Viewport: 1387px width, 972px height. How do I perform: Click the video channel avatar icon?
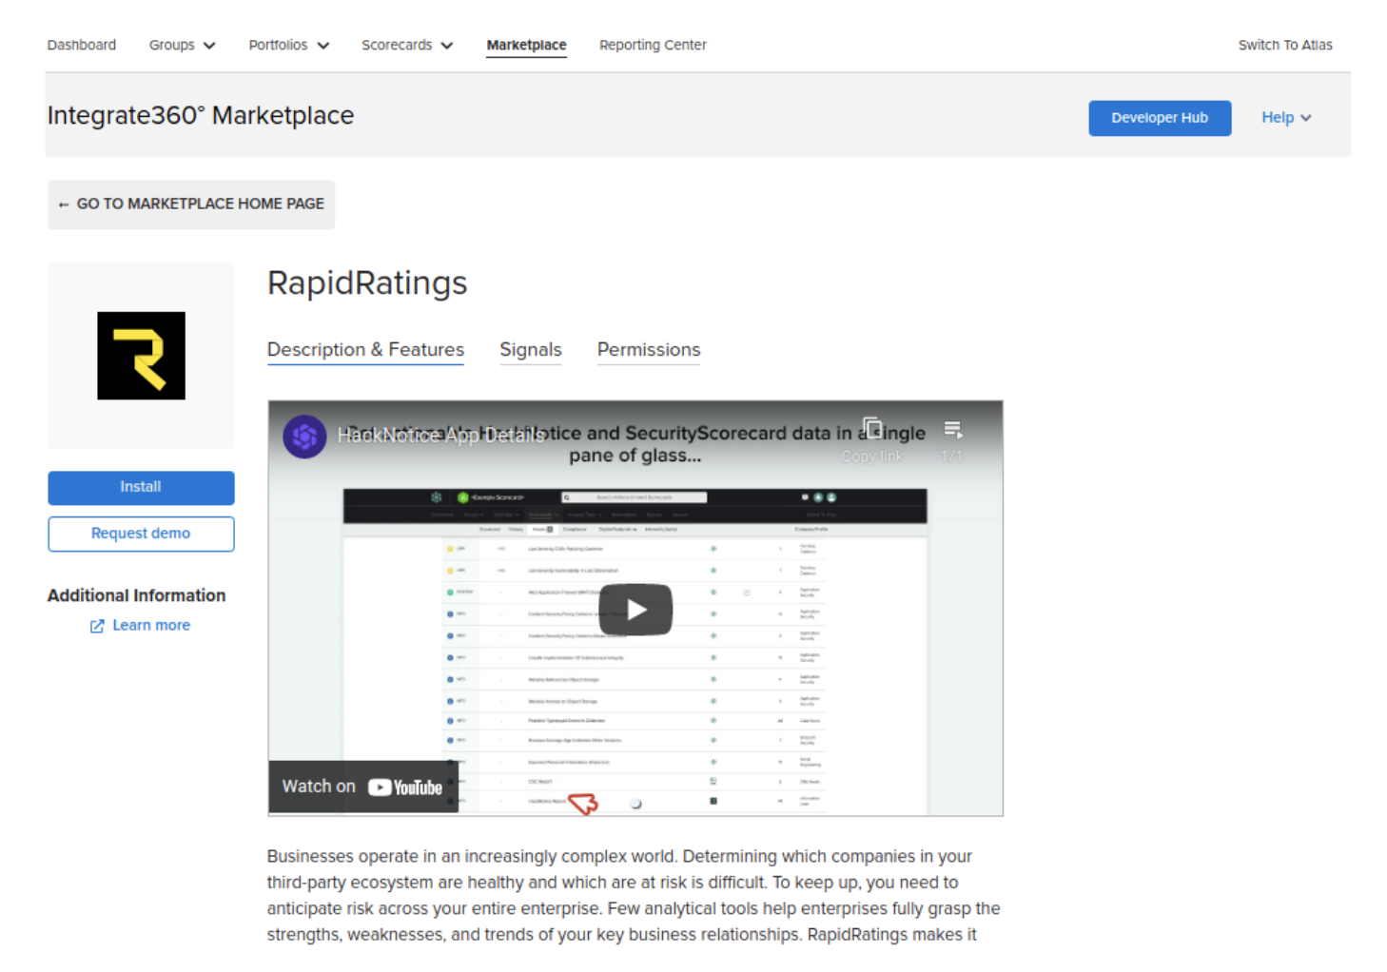[x=304, y=437]
